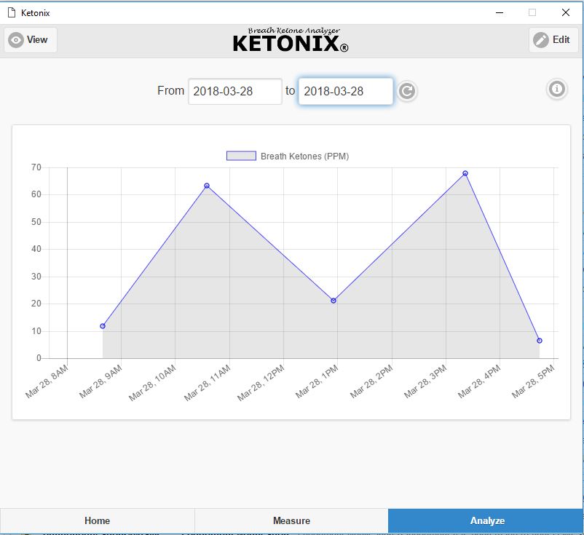Click the KETONIX logo in header

pyautogui.click(x=291, y=40)
